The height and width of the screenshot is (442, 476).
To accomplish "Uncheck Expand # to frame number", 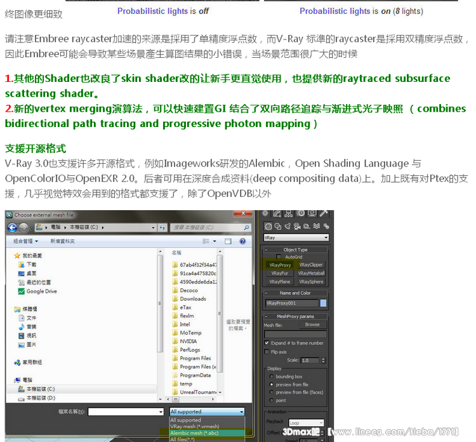I will click(267, 343).
